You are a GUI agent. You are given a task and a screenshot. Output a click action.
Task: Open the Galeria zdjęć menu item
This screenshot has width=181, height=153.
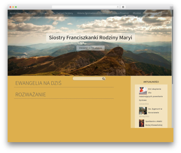[x=151, y=13]
